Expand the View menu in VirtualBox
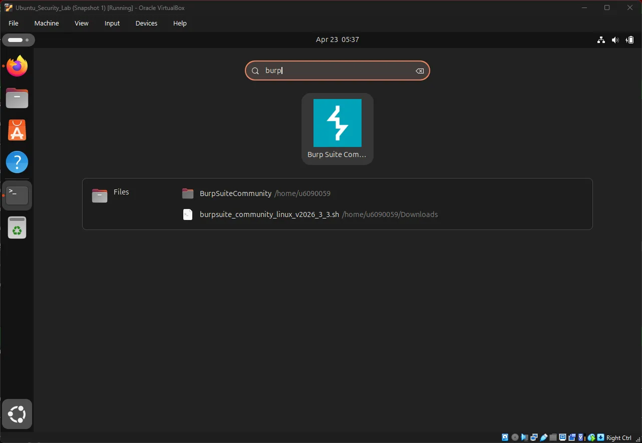 click(81, 23)
